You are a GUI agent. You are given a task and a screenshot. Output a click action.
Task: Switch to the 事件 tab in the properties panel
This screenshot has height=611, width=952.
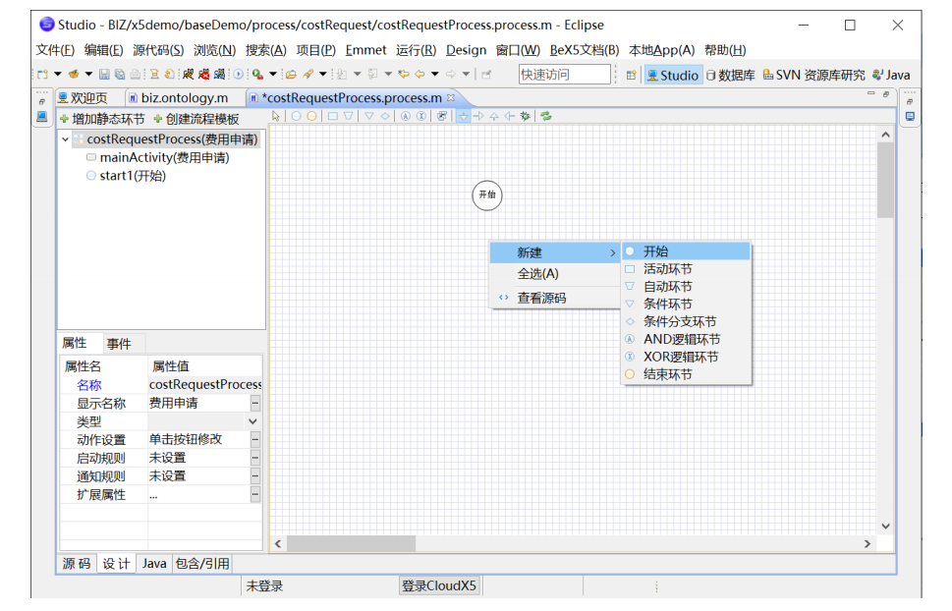[121, 343]
